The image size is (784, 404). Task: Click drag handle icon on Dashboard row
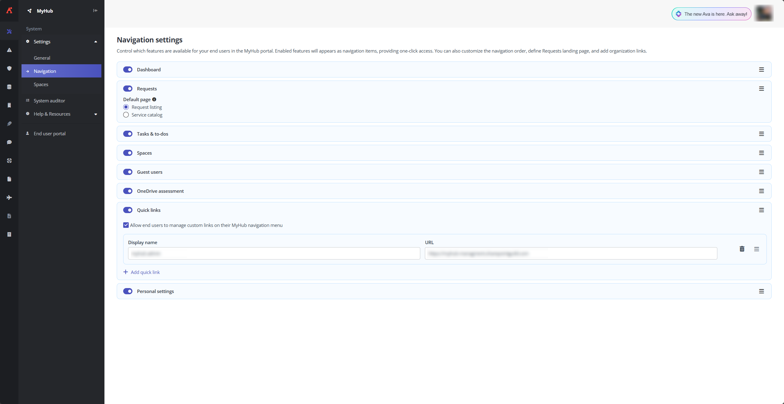(x=761, y=69)
